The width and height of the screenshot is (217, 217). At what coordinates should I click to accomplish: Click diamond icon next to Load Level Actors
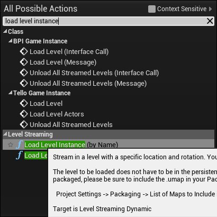point(24,114)
